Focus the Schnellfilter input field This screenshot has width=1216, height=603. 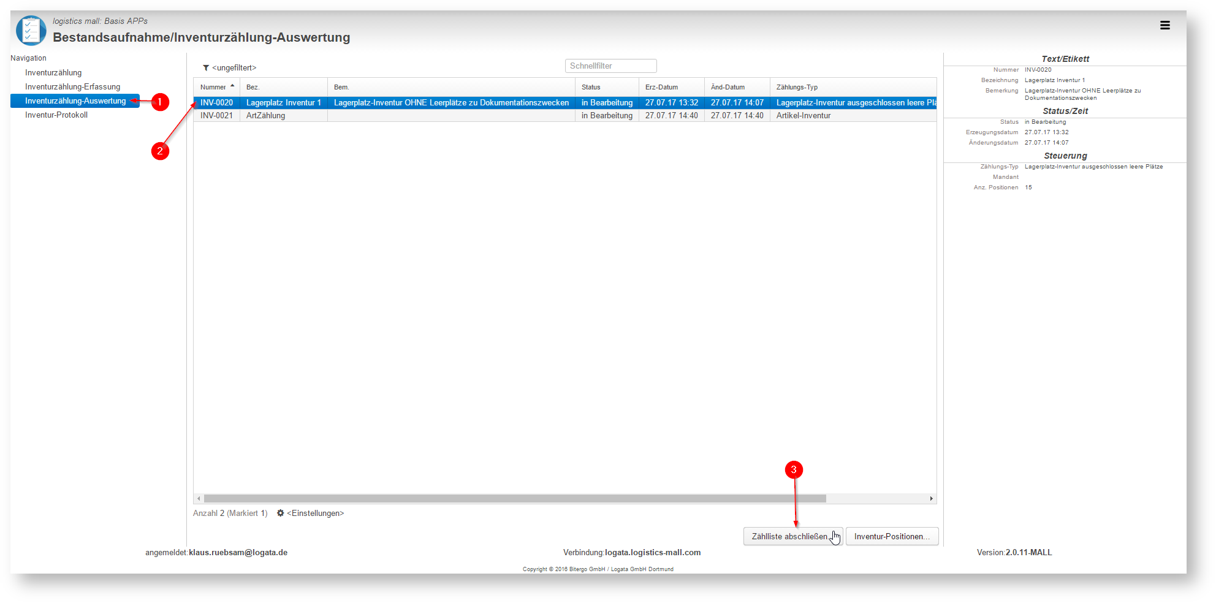610,66
